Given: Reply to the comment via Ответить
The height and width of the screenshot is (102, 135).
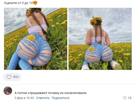Looking at the screenshot, I should pos(43,98).
